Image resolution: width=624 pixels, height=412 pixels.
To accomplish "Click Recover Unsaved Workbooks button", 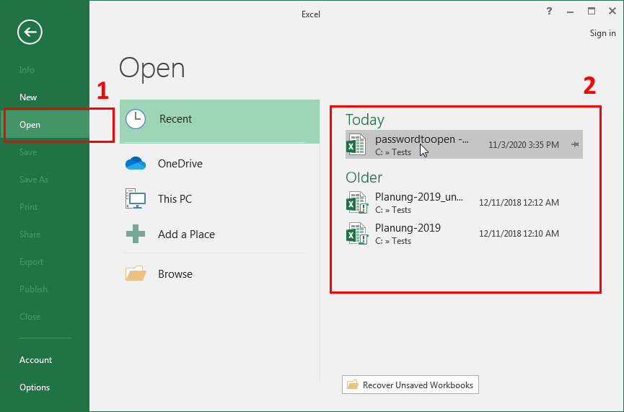I will point(410,385).
